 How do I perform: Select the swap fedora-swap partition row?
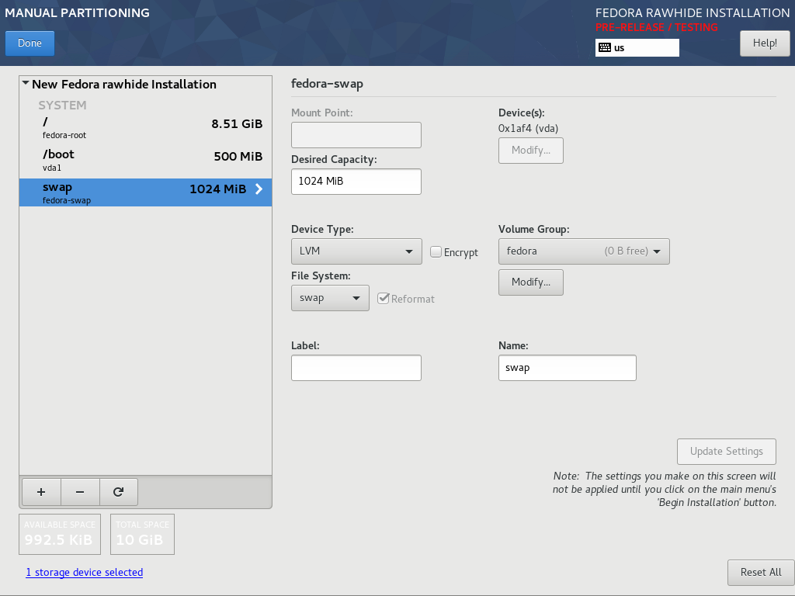[145, 192]
